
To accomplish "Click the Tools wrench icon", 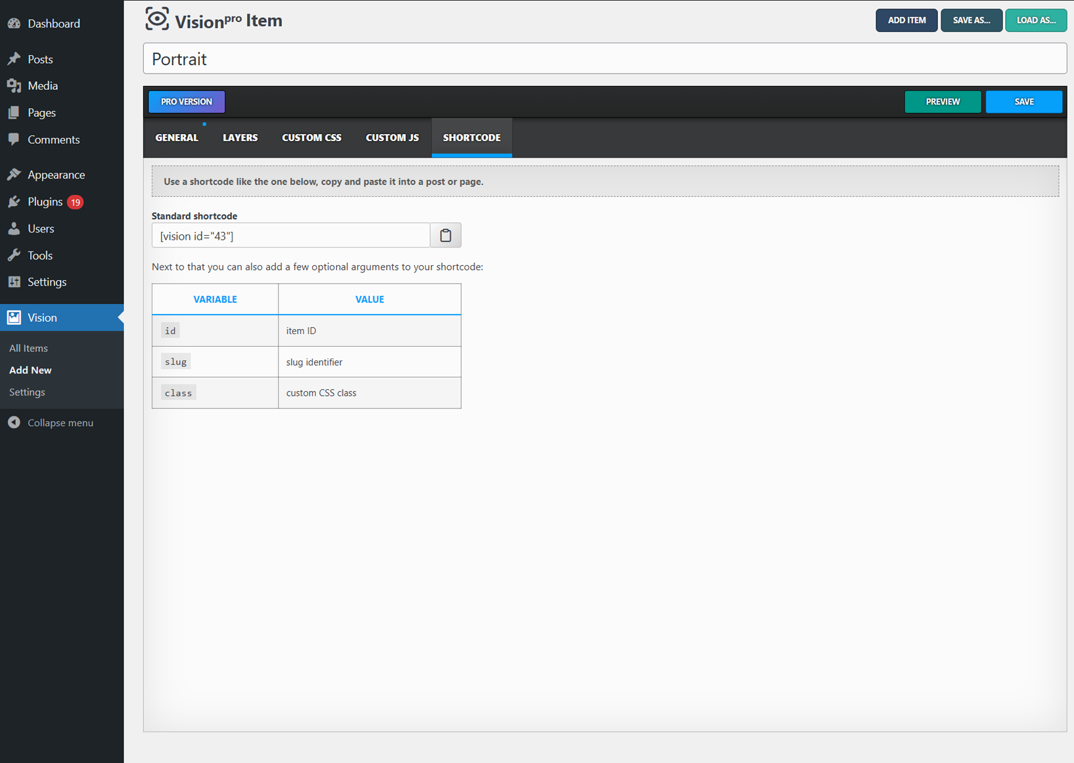I will pyautogui.click(x=14, y=255).
